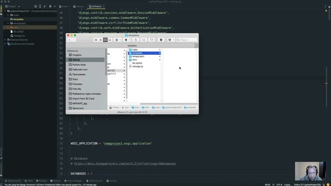Image resolution: width=331 pixels, height=186 pixels.
Task: Switch to the views.py editor tab
Action: pos(79,7)
